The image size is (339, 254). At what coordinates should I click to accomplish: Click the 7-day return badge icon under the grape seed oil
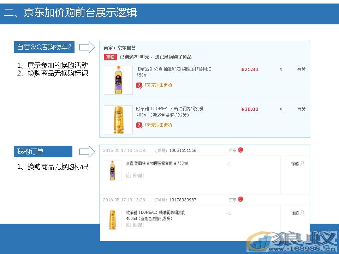tap(139, 85)
